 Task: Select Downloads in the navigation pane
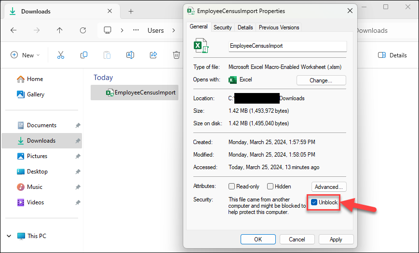(x=41, y=141)
